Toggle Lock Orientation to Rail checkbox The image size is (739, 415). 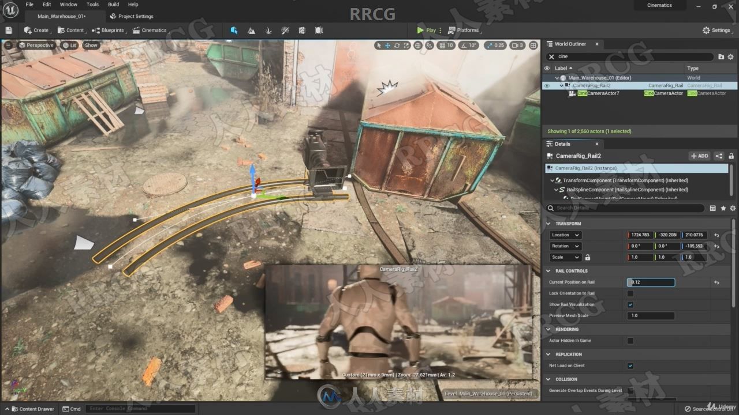(x=630, y=293)
